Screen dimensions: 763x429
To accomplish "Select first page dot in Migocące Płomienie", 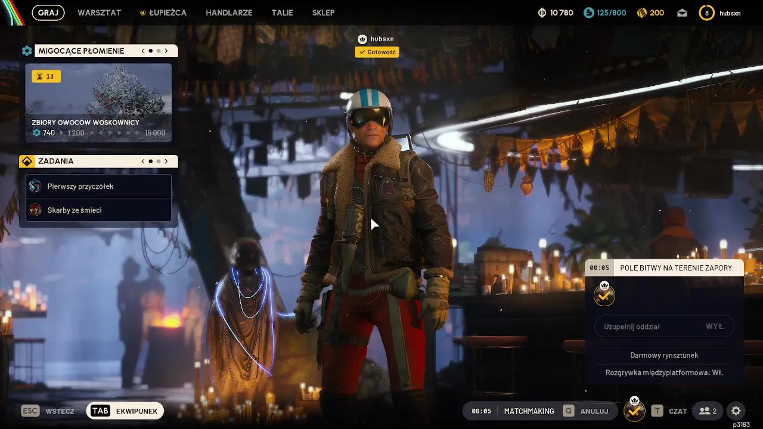I will pyautogui.click(x=151, y=51).
